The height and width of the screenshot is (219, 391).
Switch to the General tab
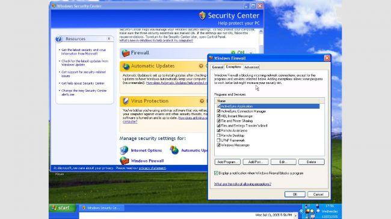pyautogui.click(x=217, y=67)
